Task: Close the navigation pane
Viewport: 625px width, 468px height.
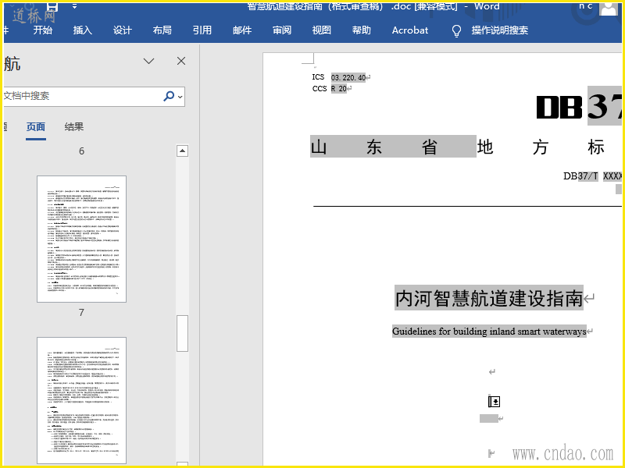Action: tap(181, 61)
